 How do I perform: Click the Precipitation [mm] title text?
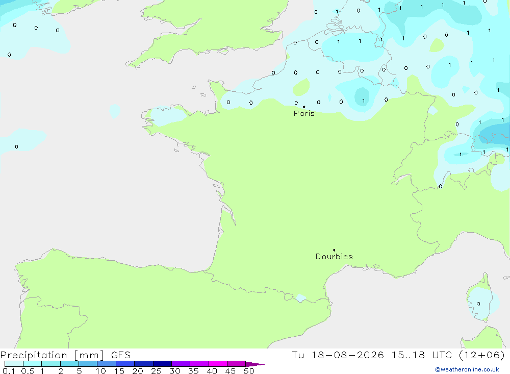(x=52, y=355)
